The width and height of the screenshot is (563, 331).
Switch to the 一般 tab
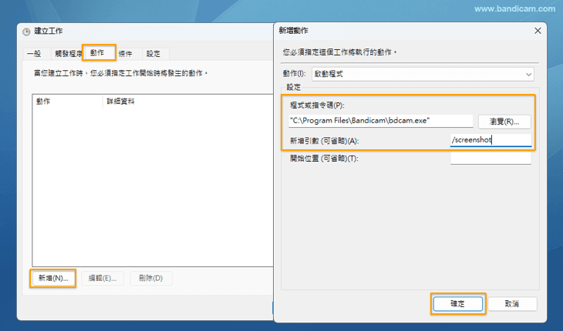tap(34, 54)
